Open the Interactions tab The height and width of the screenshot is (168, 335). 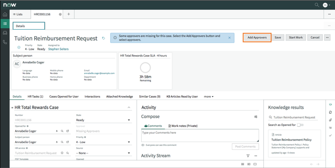coord(92,96)
